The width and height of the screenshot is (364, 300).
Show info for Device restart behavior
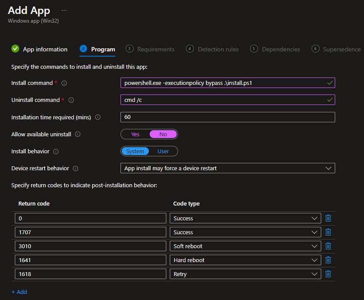(x=76, y=169)
